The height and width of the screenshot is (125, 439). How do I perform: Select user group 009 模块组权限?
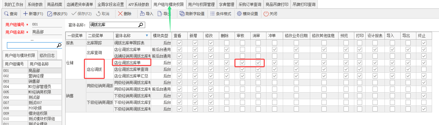point(32,113)
